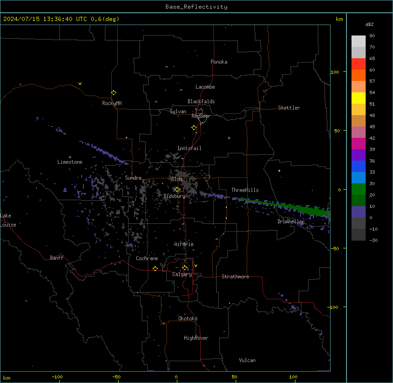Click the magenta 42 dBZ legend swatch
This screenshot has height=383, width=393.
coord(358,143)
